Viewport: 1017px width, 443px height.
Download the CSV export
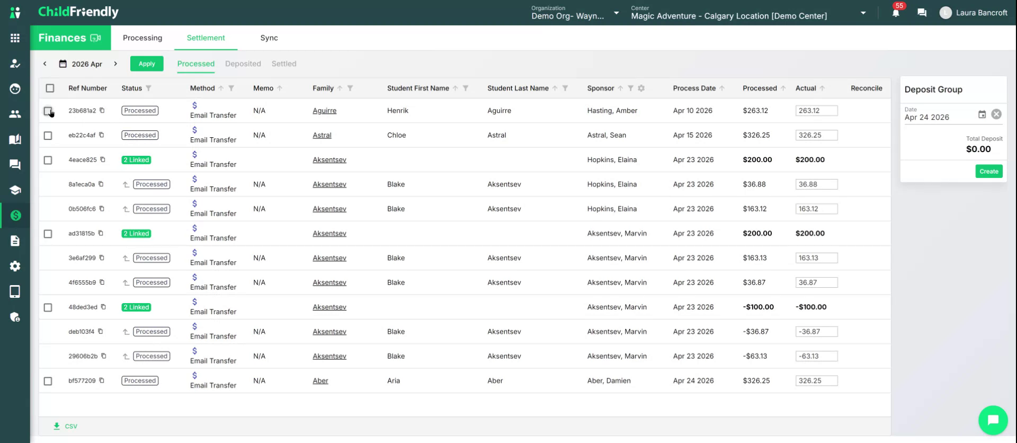point(66,426)
